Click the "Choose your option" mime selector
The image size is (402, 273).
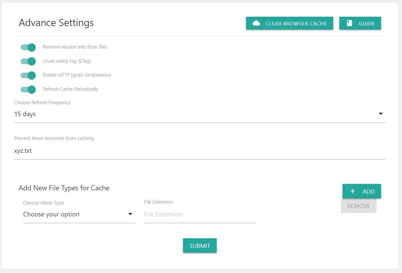pos(51,214)
